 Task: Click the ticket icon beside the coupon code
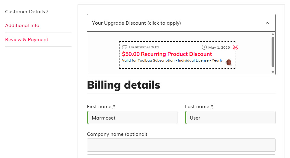click(125, 47)
